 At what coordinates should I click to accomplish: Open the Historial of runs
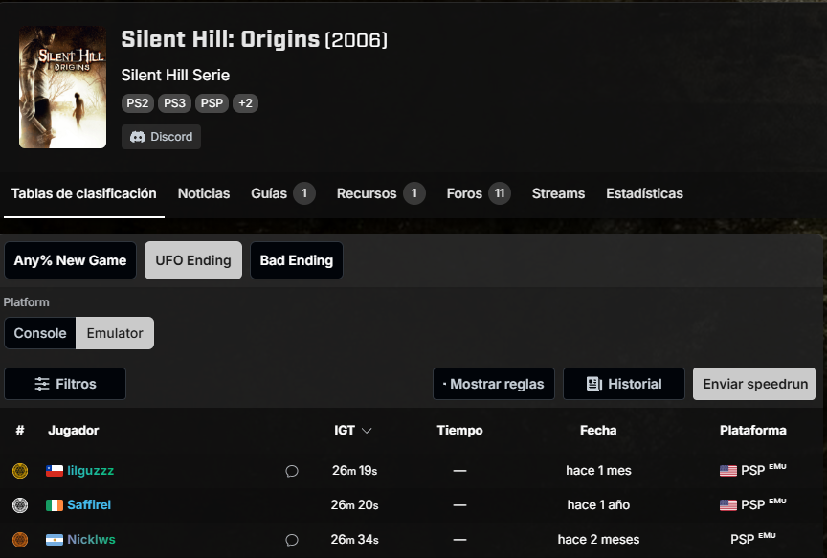point(624,384)
